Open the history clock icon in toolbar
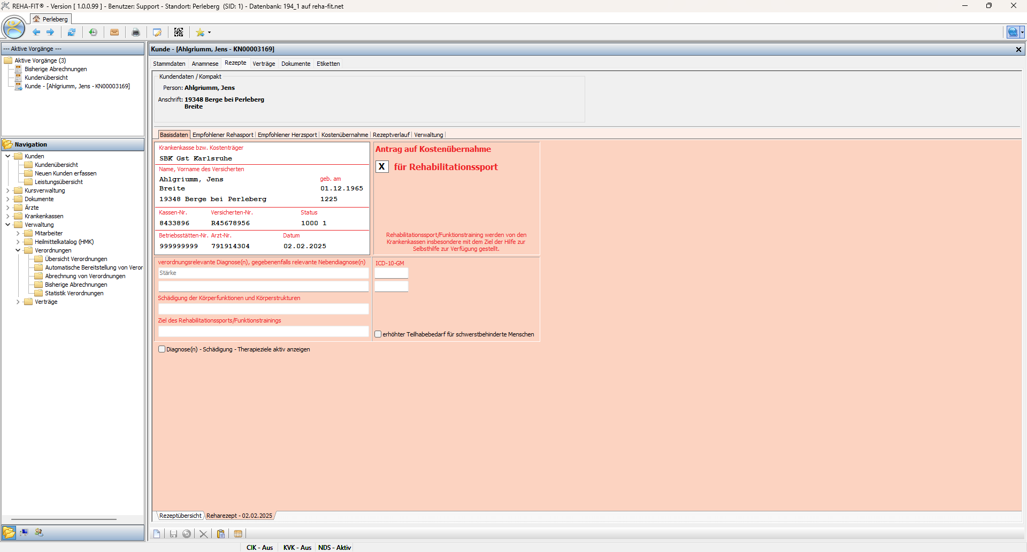1027x552 pixels. [x=93, y=32]
